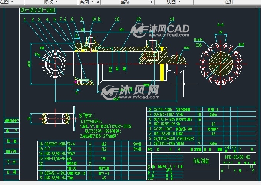Click the GB/T893.1-1986 cell in row 1
The height and width of the screenshot is (185, 261).
pyautogui.click(x=164, y=144)
